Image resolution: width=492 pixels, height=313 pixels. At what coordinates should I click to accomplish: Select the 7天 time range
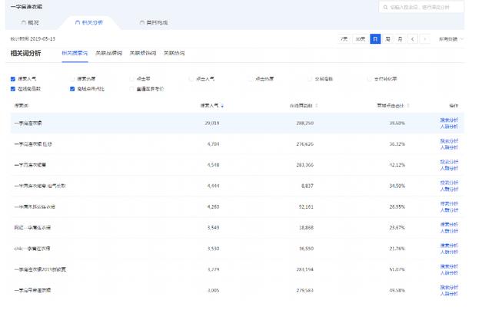tap(345, 38)
